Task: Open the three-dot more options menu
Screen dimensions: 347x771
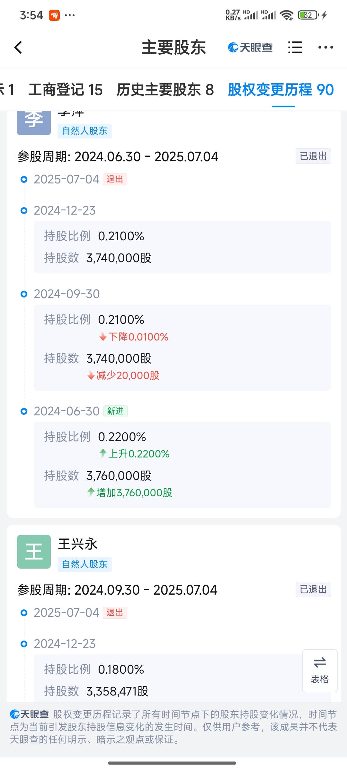Action: [325, 48]
